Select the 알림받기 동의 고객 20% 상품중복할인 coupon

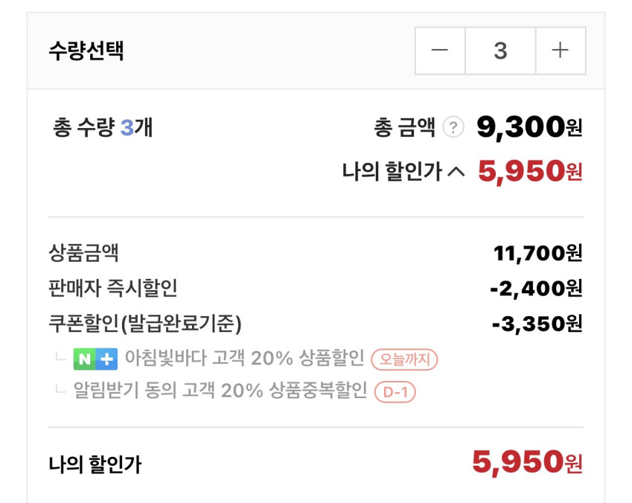(x=220, y=392)
